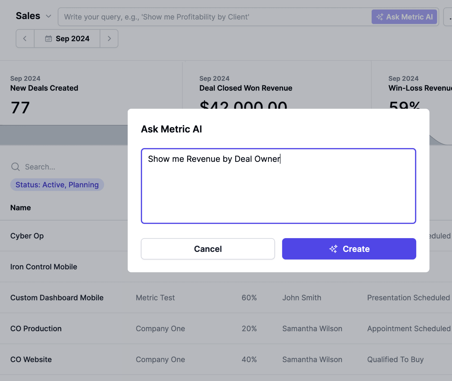Viewport: 452px width, 381px height.
Task: Click the Create button in dialog
Action: tap(349, 249)
